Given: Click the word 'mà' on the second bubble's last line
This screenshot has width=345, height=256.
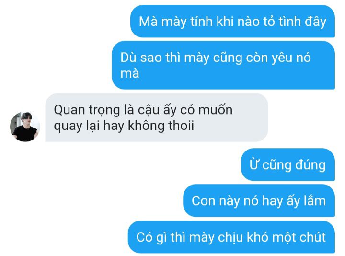Looking at the screenshot, I should [130, 73].
